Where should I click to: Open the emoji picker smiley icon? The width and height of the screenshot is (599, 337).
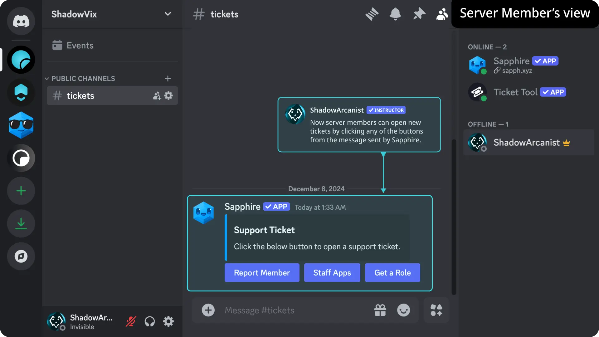coord(403,310)
